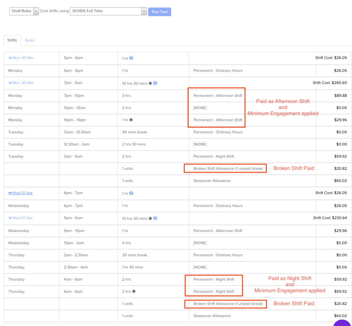Click 30 mins break in Thursday row
Viewport: 352px width, 326px height.
coord(135,255)
